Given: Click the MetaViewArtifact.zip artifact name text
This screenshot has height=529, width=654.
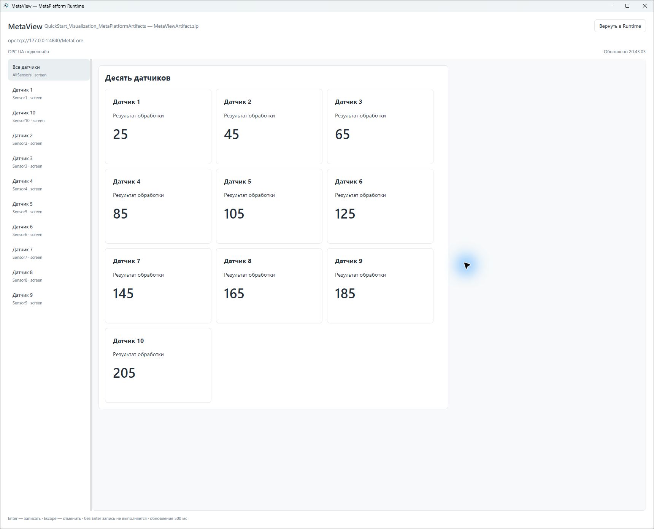Looking at the screenshot, I should coord(176,26).
